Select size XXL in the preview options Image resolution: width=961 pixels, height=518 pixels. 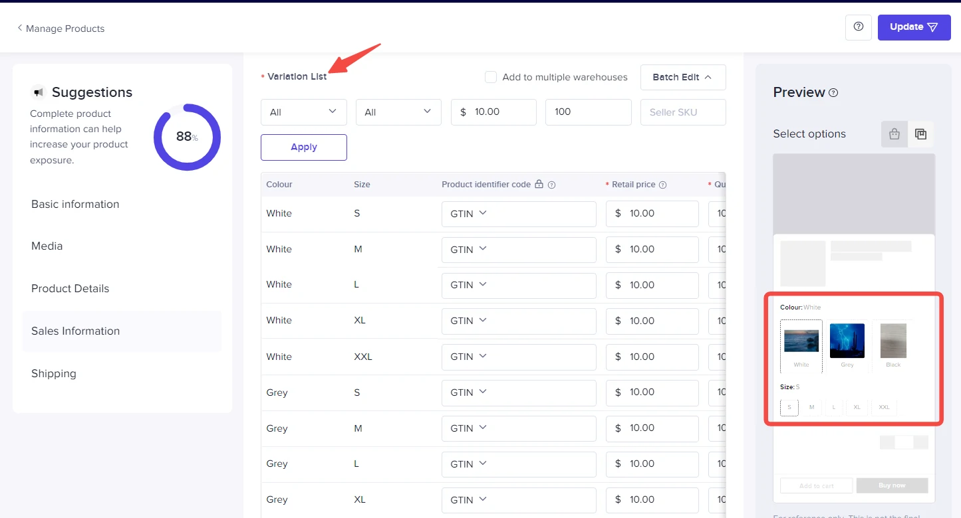[884, 407]
